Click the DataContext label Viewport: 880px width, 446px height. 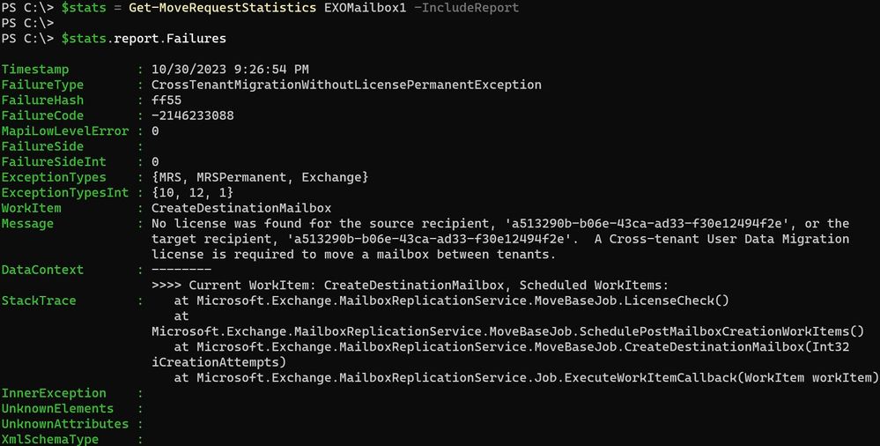tap(42, 270)
